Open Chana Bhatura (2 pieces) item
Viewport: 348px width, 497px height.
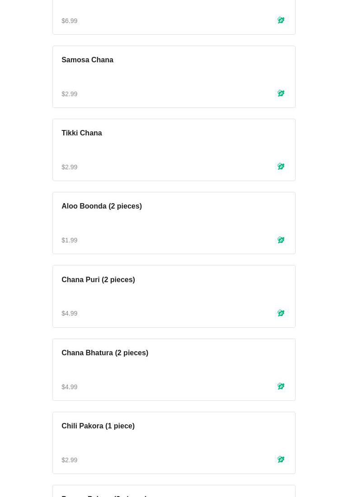pos(105,353)
